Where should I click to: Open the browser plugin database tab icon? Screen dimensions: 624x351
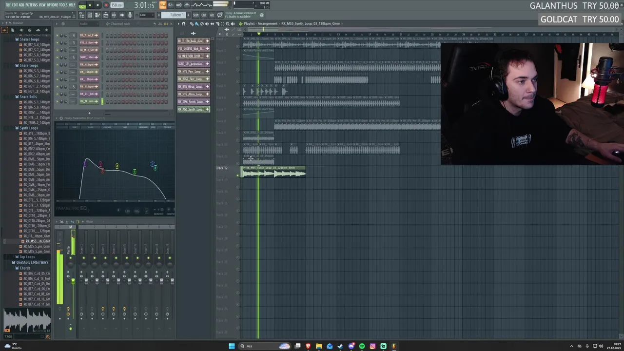pos(21,30)
